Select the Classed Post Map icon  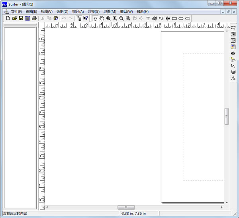click(233, 47)
